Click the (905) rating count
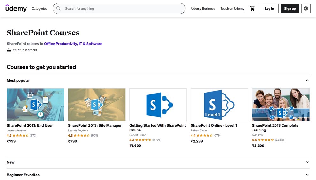Image resolution: width=316 pixels, height=180 pixels. pos(94,135)
